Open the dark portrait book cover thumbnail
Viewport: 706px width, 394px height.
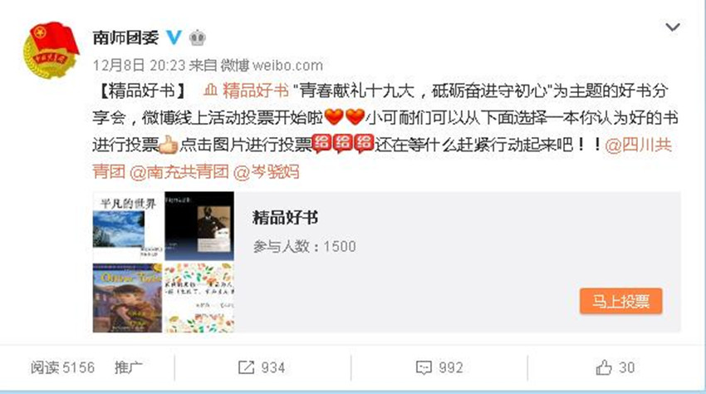click(199, 226)
